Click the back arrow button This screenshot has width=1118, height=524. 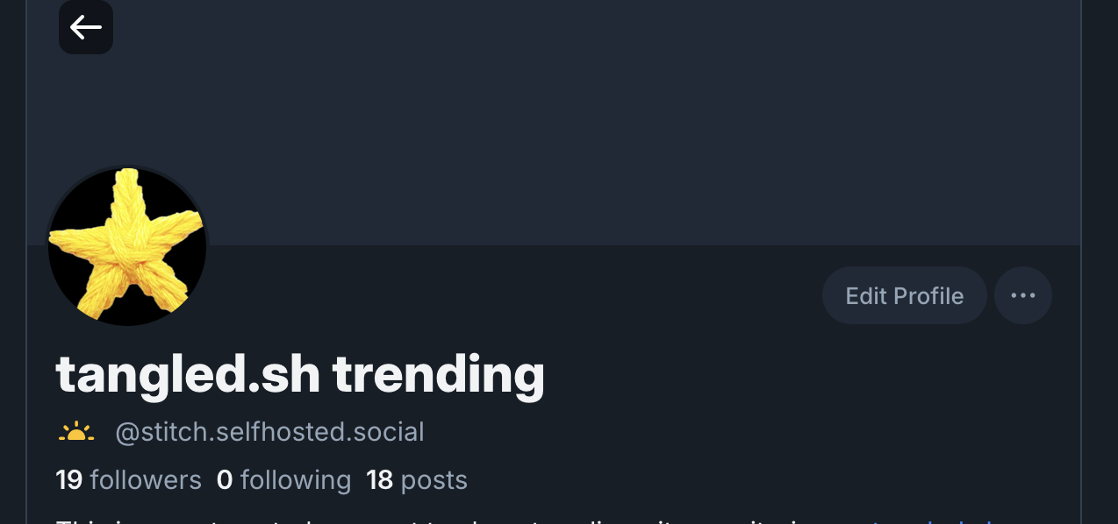pyautogui.click(x=86, y=27)
